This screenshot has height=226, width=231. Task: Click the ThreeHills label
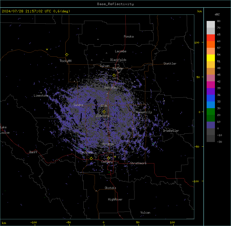(144, 112)
